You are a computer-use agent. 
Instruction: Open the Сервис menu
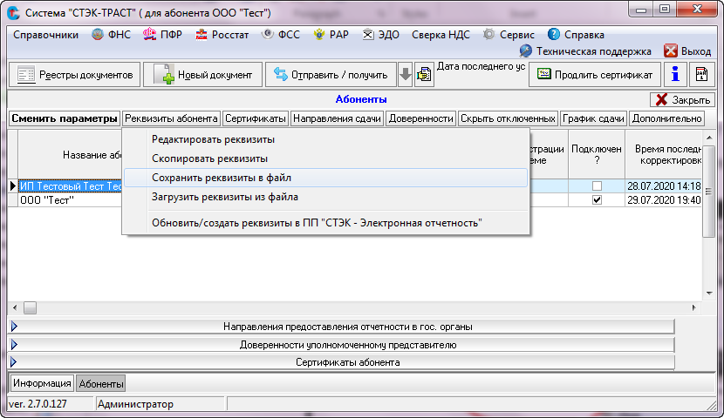(509, 35)
